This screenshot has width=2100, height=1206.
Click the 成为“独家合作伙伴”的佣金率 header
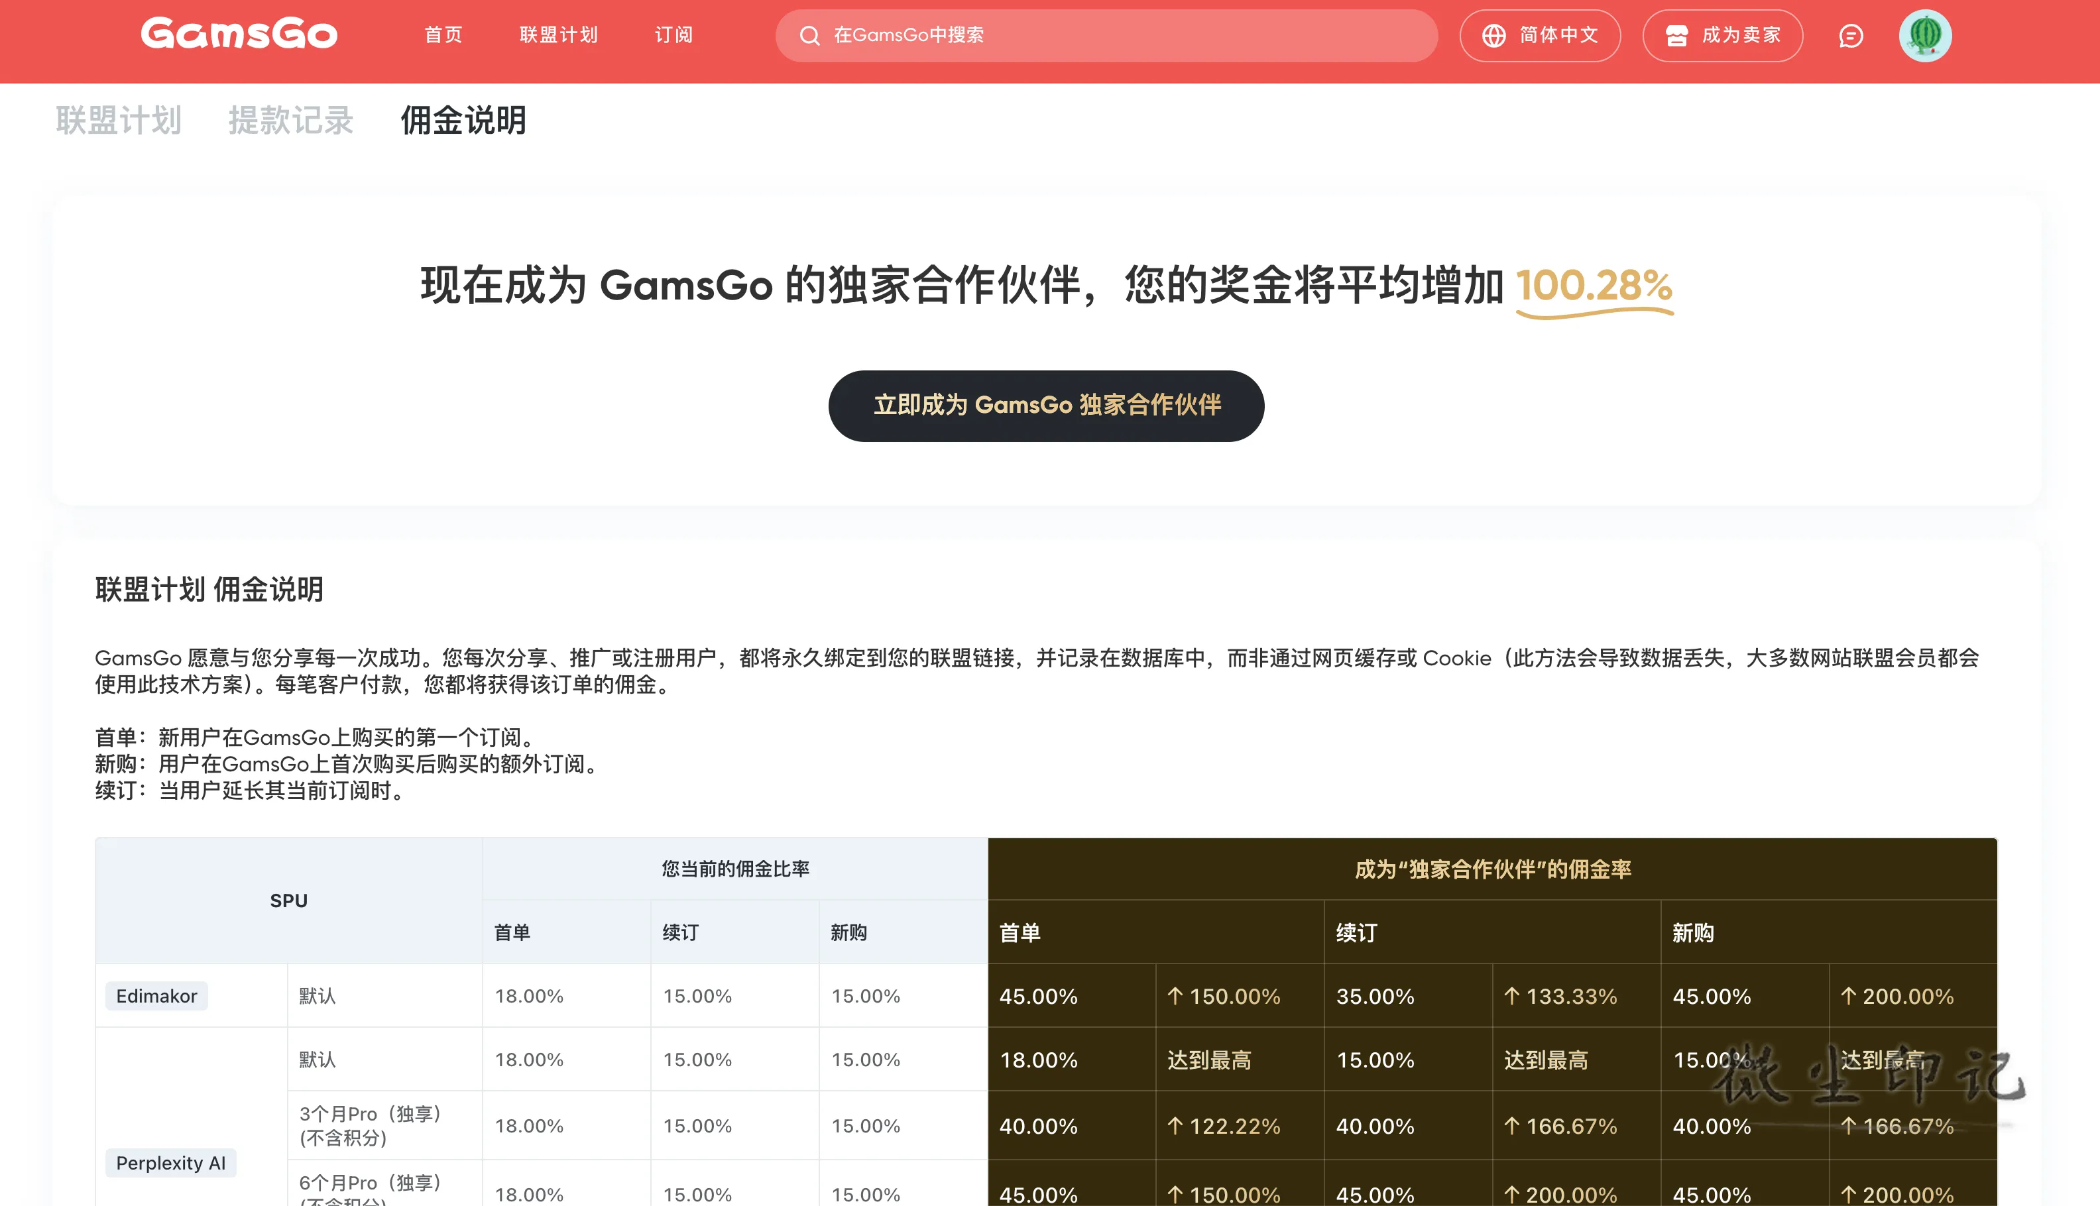(1493, 869)
